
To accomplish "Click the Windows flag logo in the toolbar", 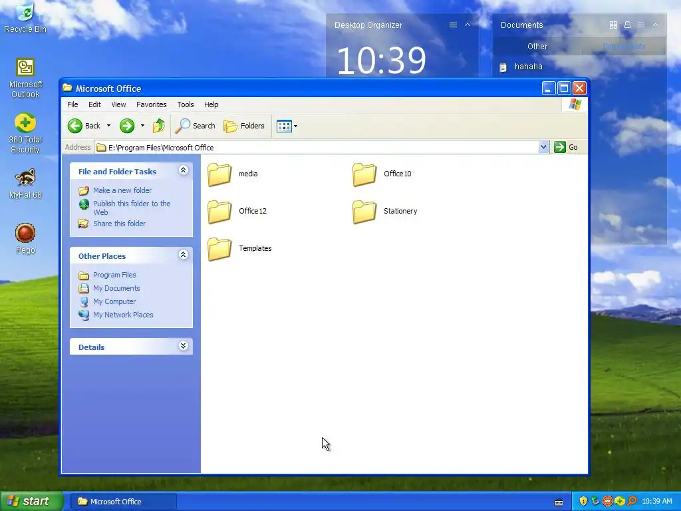I will 575,104.
